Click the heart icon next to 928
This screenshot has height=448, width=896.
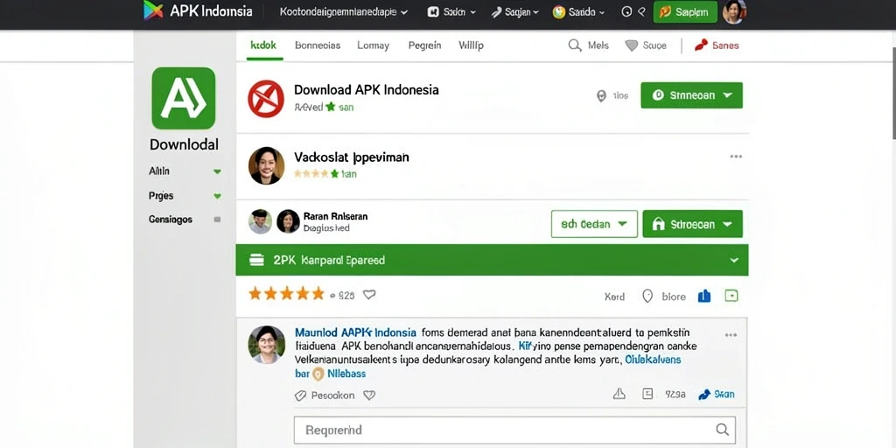(x=369, y=295)
